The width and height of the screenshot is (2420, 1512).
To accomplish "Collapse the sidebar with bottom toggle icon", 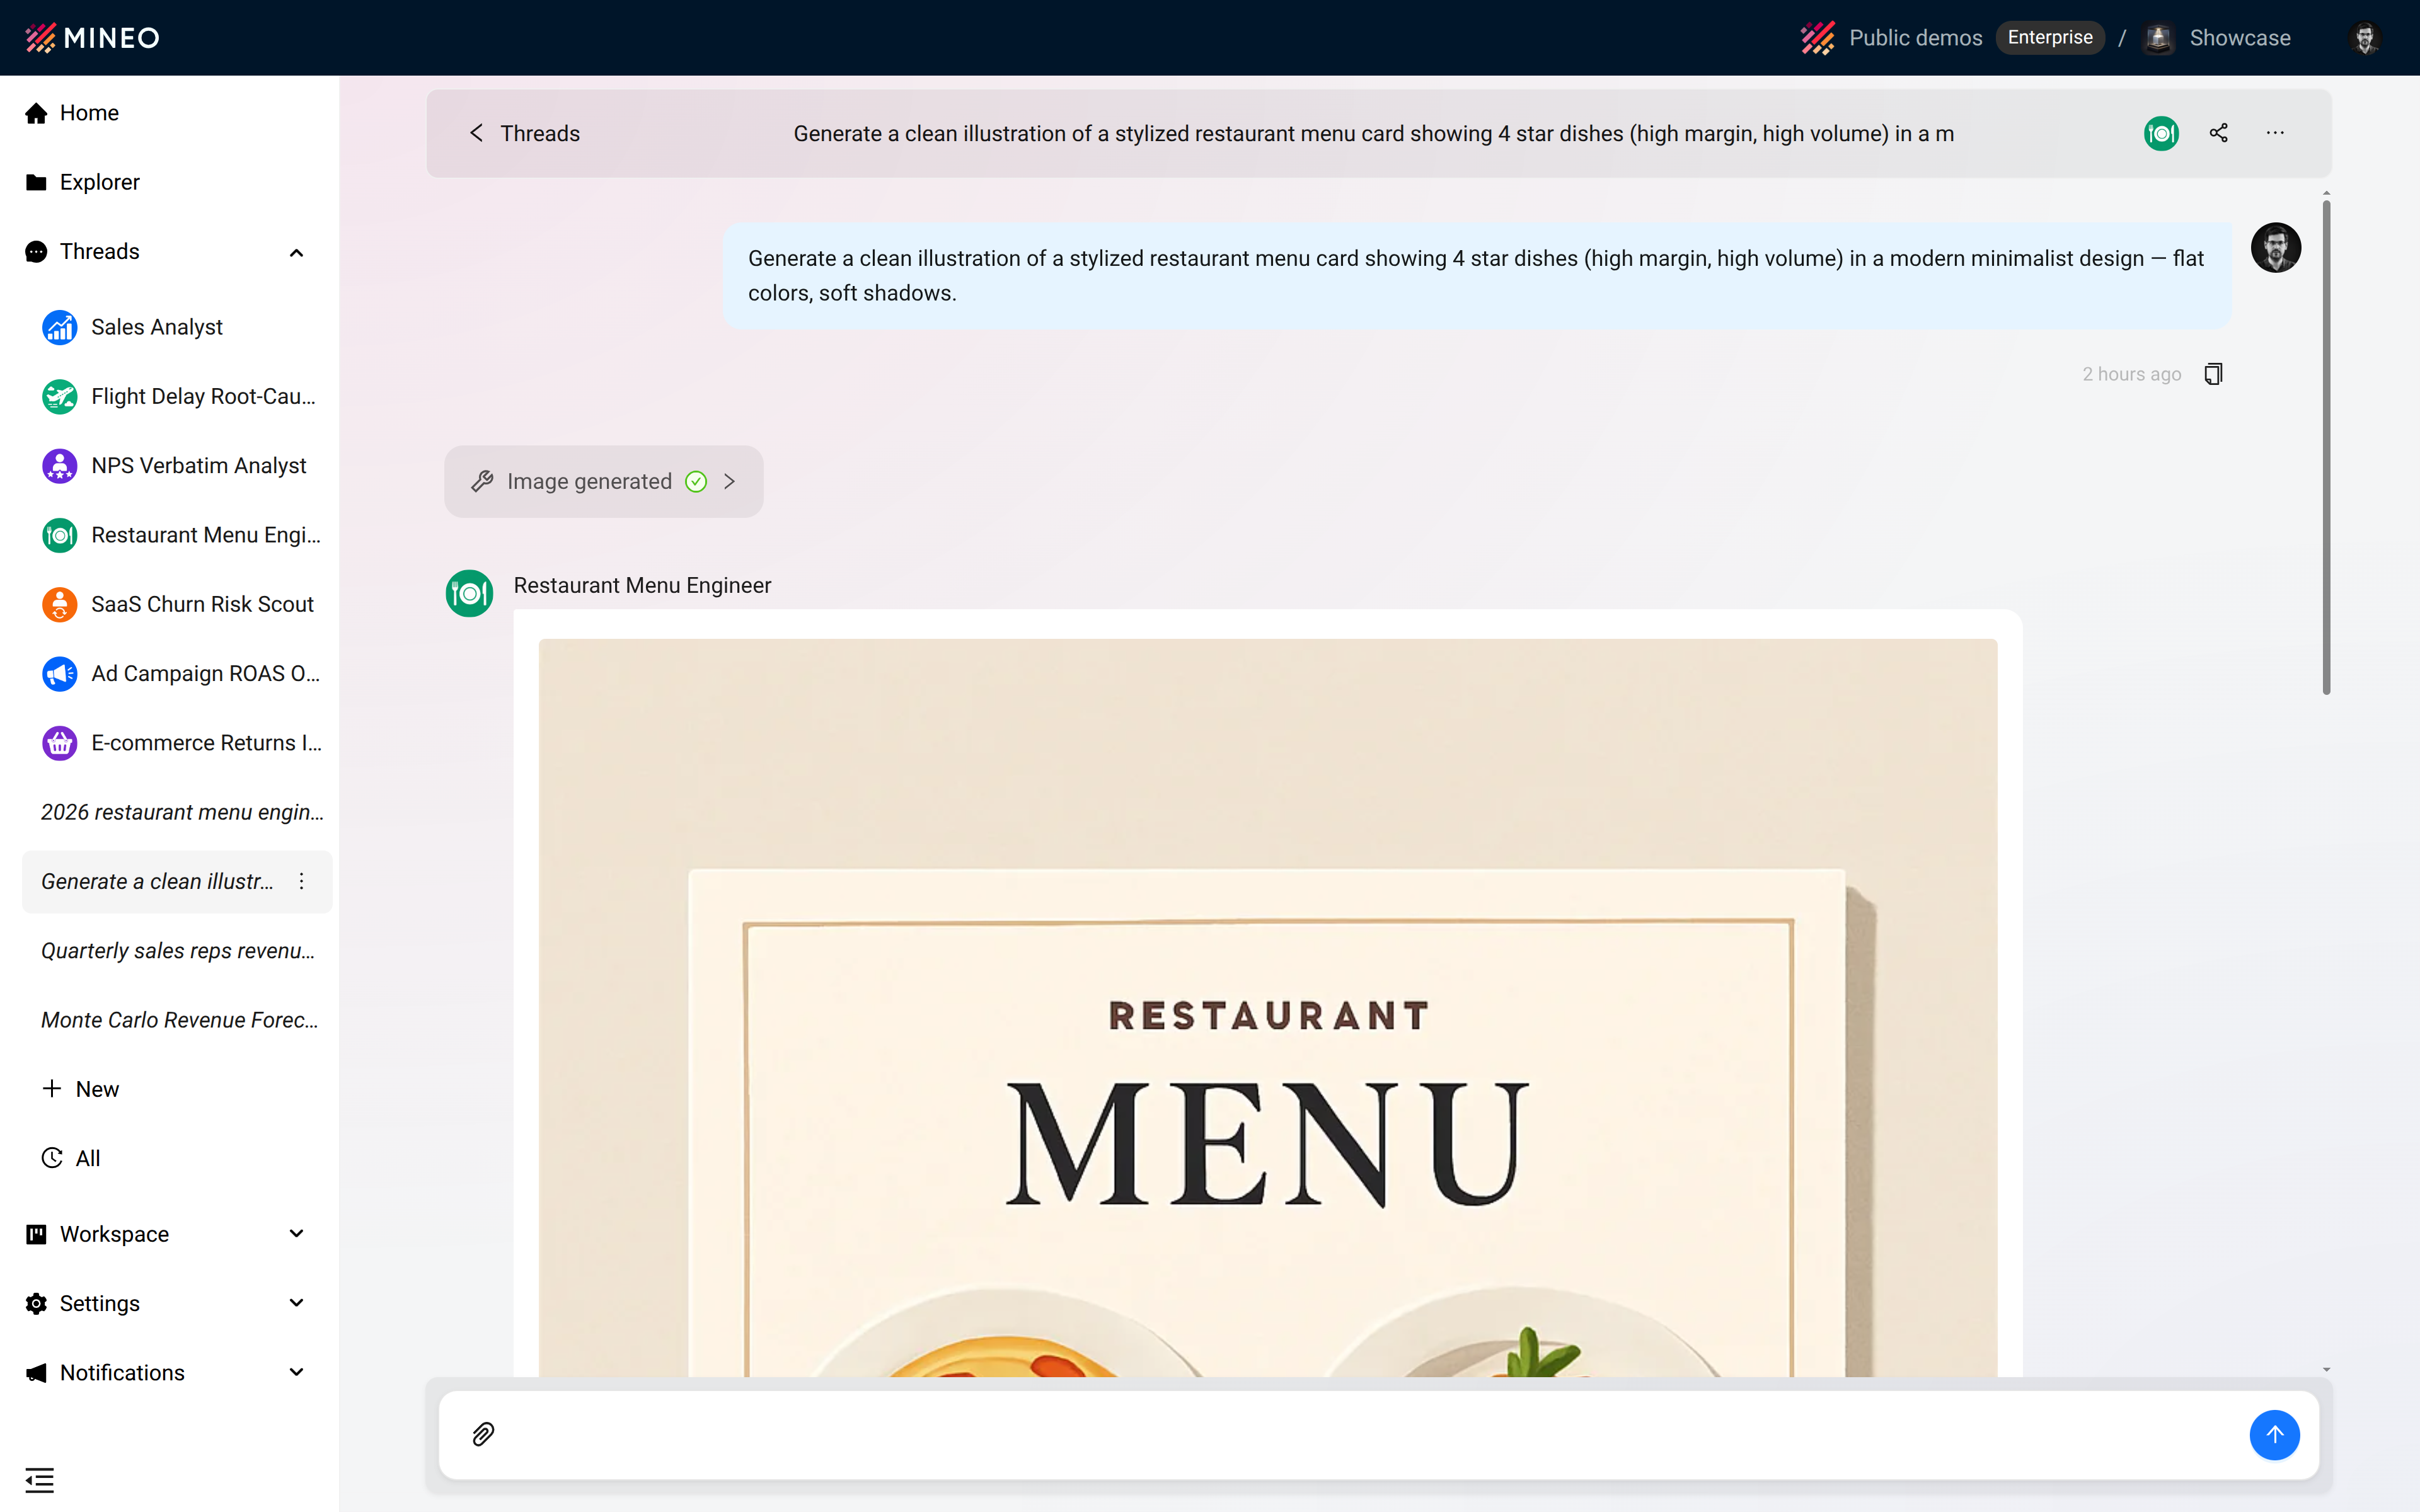I will point(40,1480).
